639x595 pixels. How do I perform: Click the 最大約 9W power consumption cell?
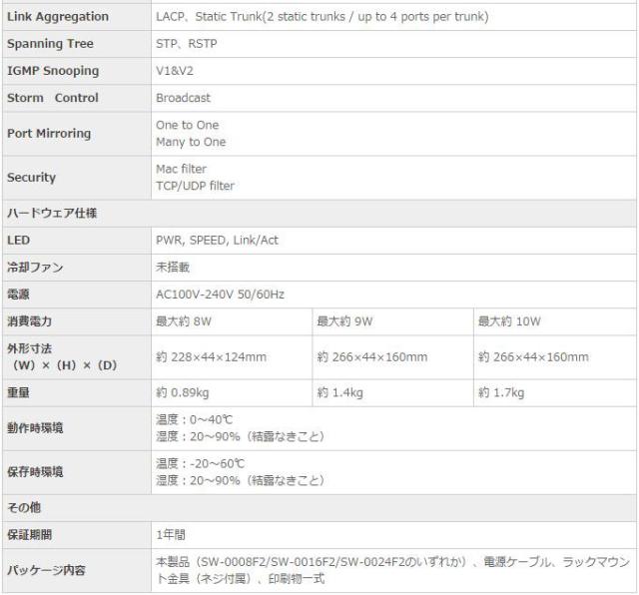[344, 321]
